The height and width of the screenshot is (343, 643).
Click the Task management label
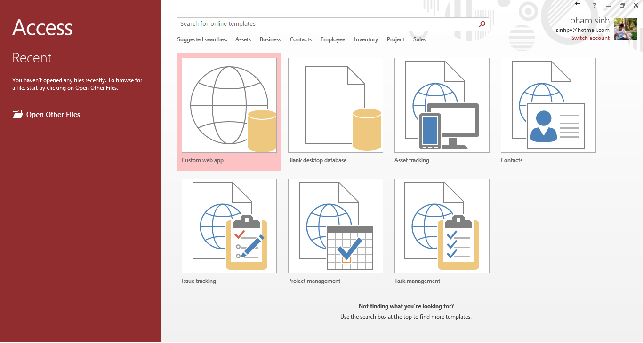(x=417, y=281)
